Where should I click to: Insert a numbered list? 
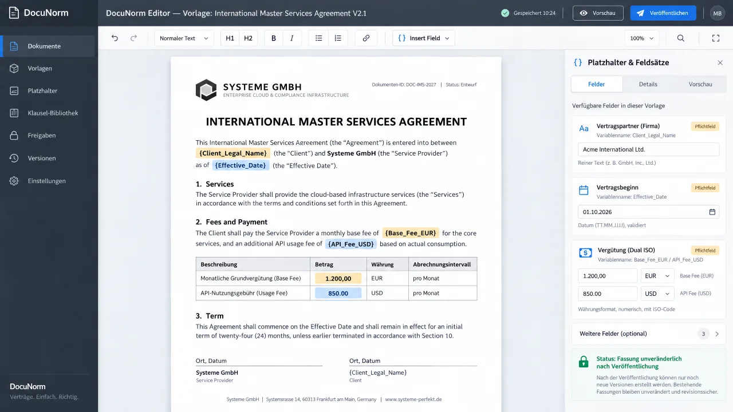point(338,38)
